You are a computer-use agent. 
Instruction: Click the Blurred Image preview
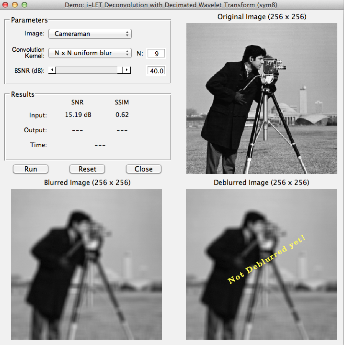point(86,264)
